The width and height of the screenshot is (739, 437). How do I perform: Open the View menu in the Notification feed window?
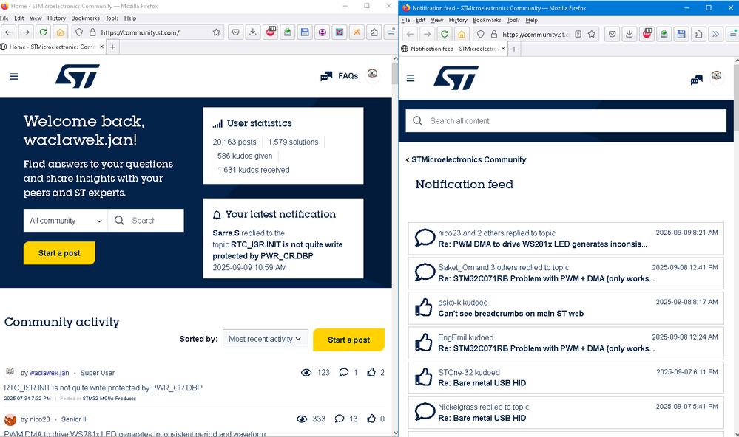[x=437, y=20]
